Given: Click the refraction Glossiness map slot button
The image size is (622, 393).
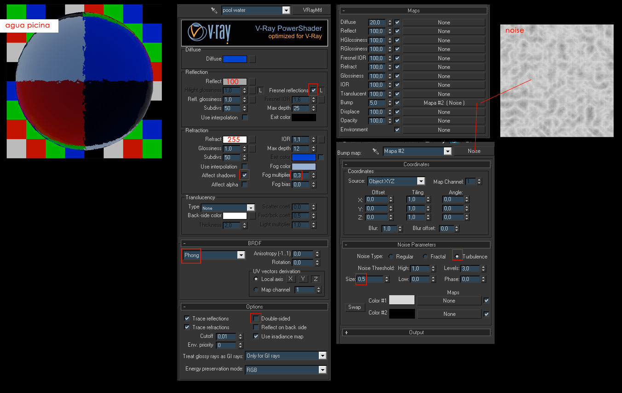Looking at the screenshot, I should (253, 149).
